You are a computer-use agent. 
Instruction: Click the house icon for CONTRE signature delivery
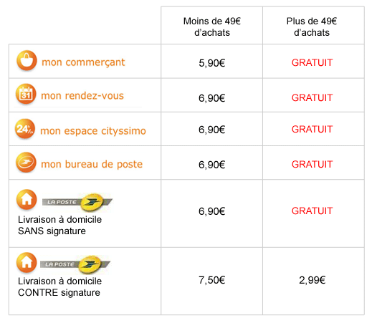pos(27,263)
